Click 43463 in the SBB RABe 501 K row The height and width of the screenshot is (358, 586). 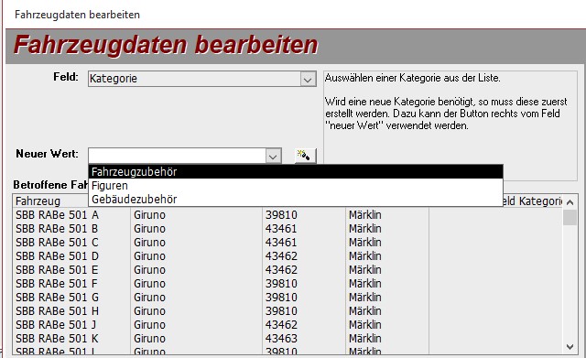281,339
